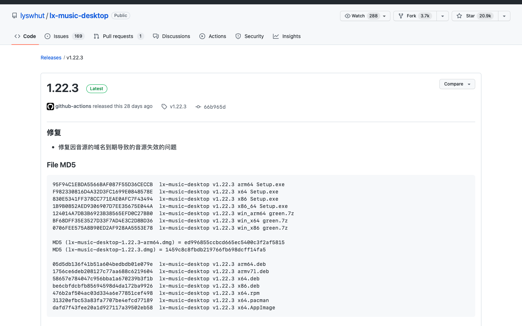The image size is (522, 326).
Task: Click the "released this 28 days ago" text
Action: (123, 106)
